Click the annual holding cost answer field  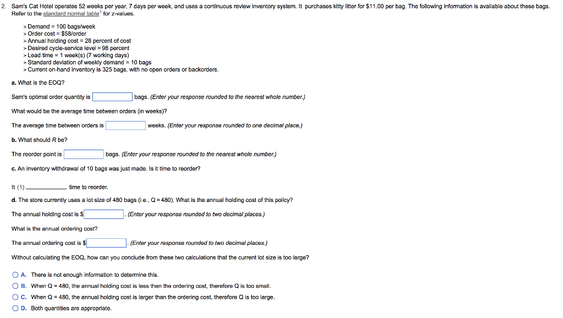pyautogui.click(x=103, y=214)
